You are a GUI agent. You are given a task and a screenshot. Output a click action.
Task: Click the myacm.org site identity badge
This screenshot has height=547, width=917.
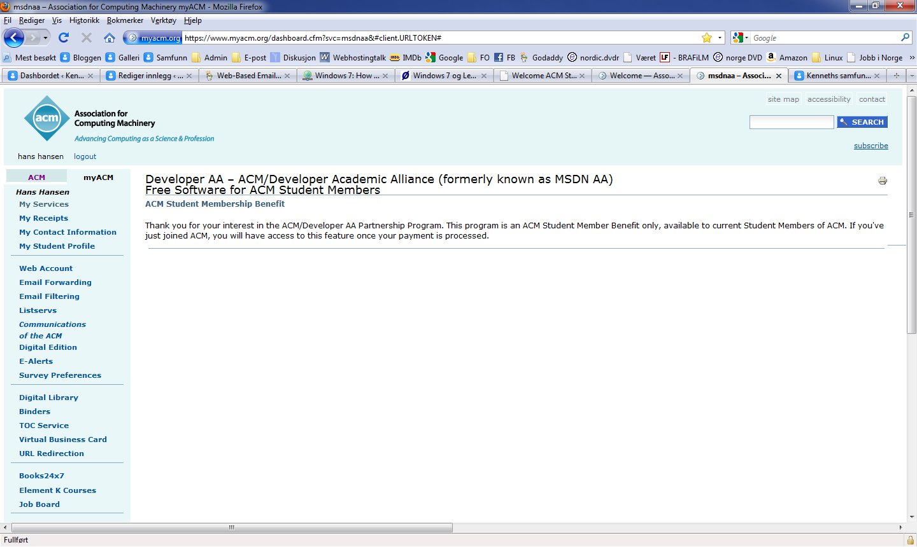point(153,38)
